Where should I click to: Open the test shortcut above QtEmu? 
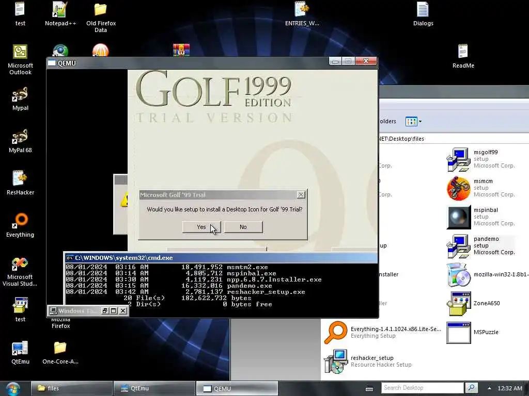click(x=20, y=310)
